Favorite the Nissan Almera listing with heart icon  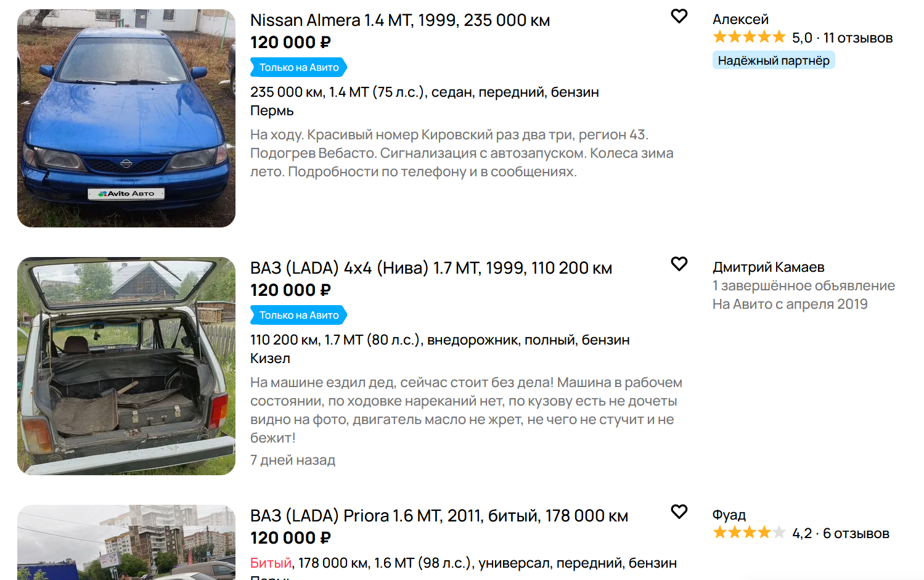[x=679, y=16]
